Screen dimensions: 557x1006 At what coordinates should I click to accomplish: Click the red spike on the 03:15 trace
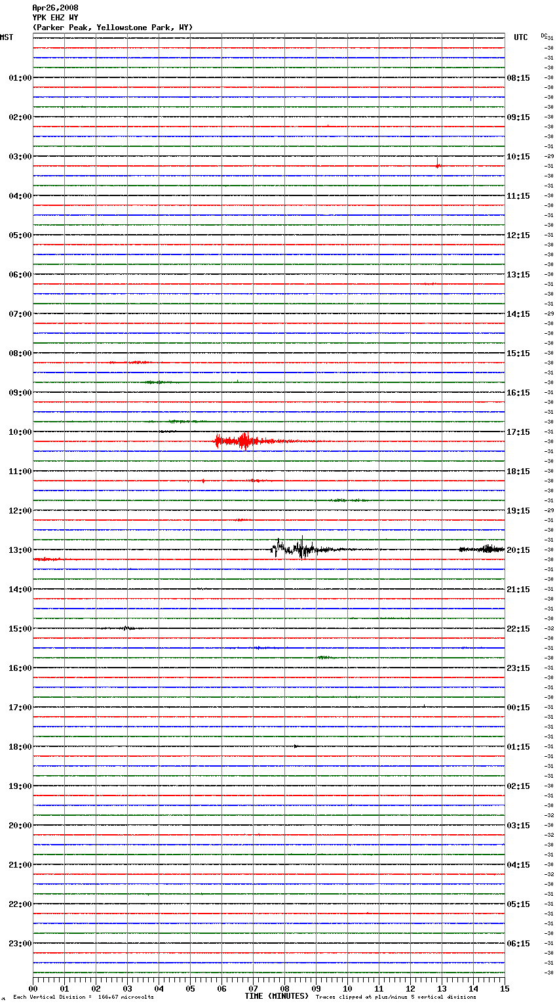438,164
